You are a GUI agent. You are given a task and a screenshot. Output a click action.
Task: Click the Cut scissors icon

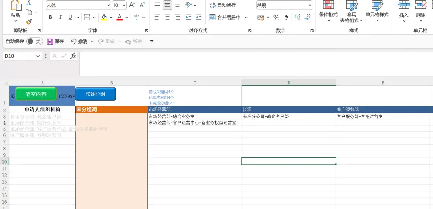29,3
